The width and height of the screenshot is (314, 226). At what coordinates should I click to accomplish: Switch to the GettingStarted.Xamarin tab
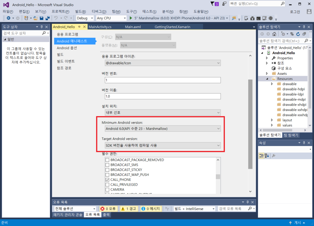tap(172, 27)
